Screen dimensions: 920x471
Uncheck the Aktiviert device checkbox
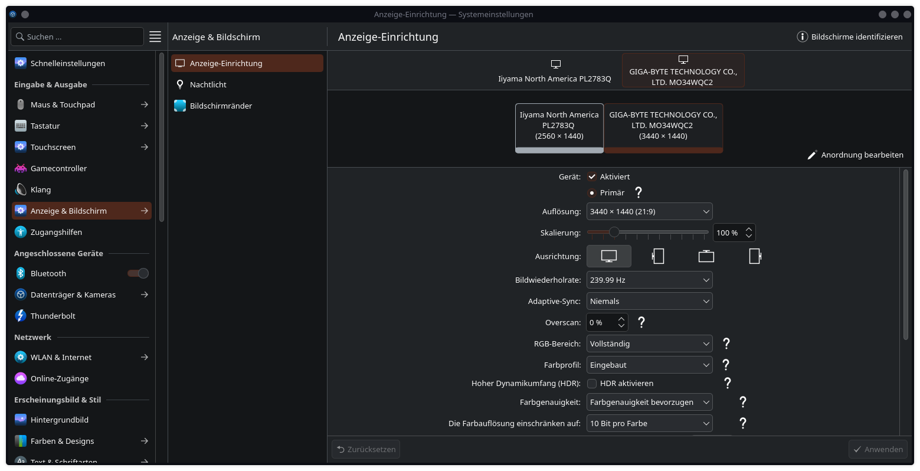click(x=592, y=176)
